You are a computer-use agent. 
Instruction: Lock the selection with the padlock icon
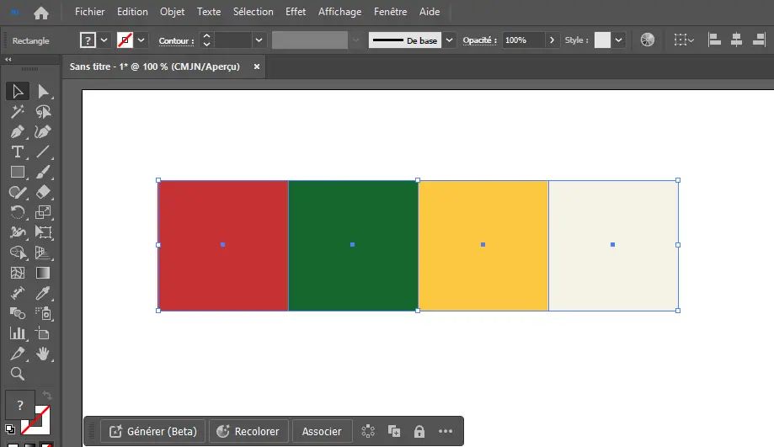click(419, 432)
